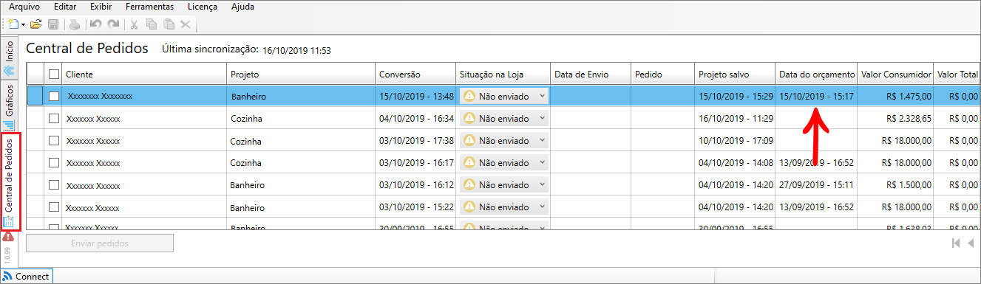Click the Cut scissors icon
Screen dimensions: 981x284
tap(135, 24)
